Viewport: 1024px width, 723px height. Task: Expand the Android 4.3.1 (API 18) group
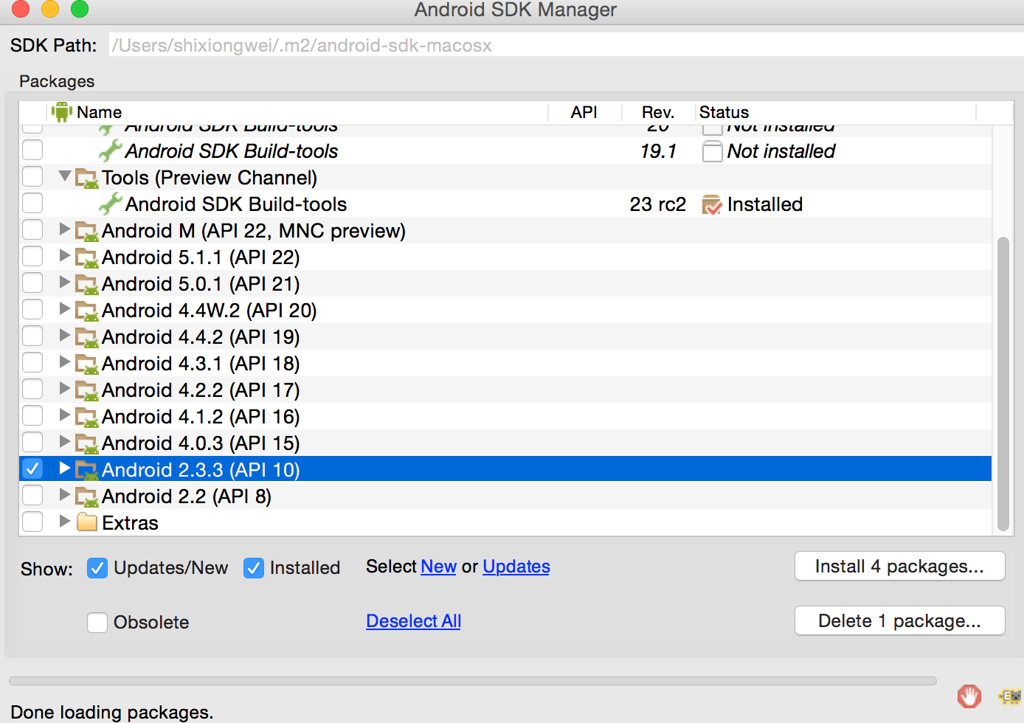click(x=65, y=362)
